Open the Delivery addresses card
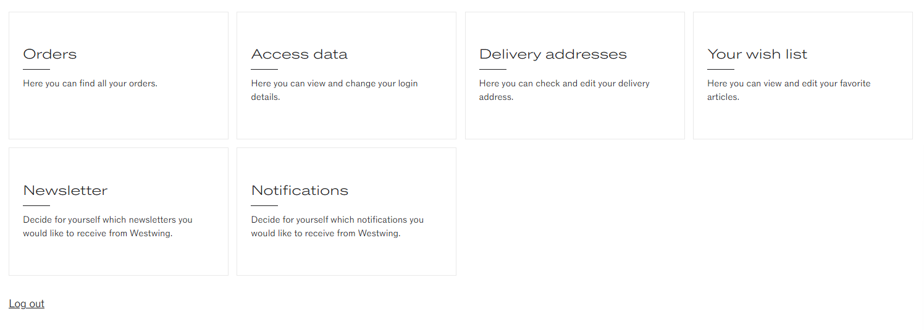This screenshot has height=330, width=924. [x=574, y=75]
